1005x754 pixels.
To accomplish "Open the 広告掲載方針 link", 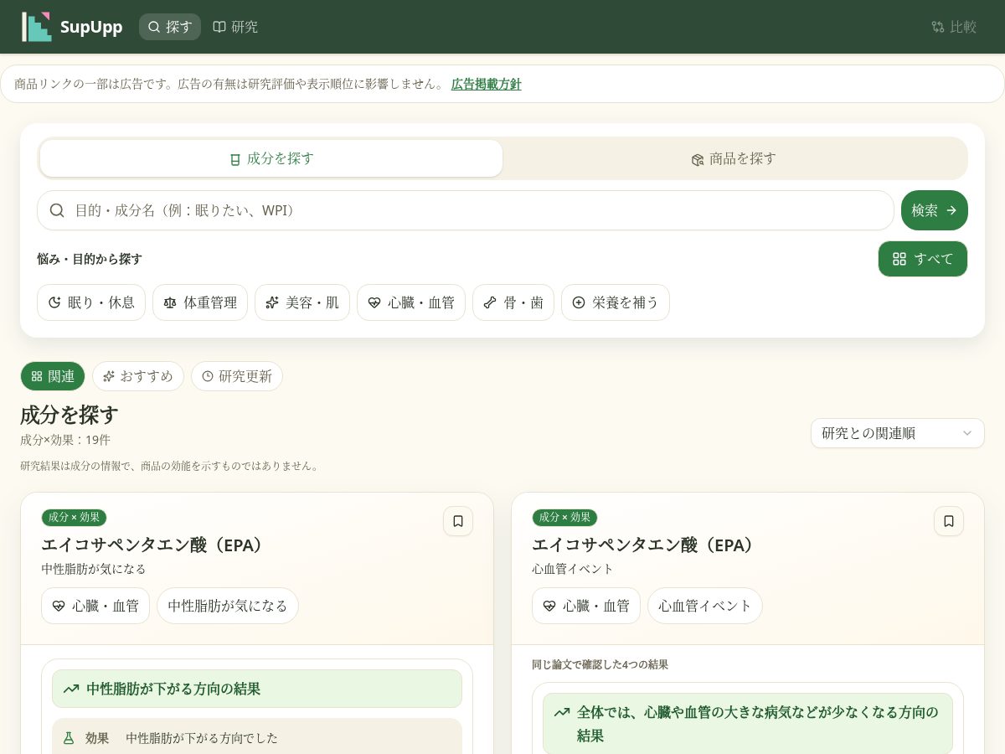I will 486,84.
